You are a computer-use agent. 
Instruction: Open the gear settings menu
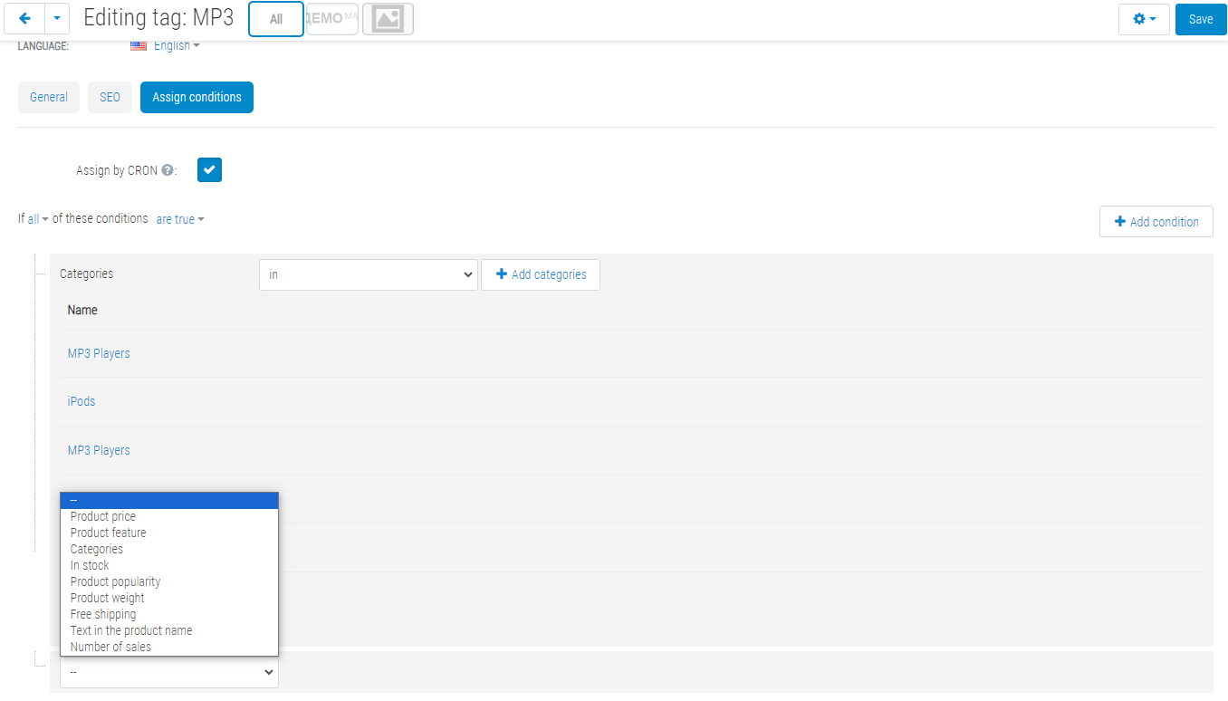click(1145, 19)
